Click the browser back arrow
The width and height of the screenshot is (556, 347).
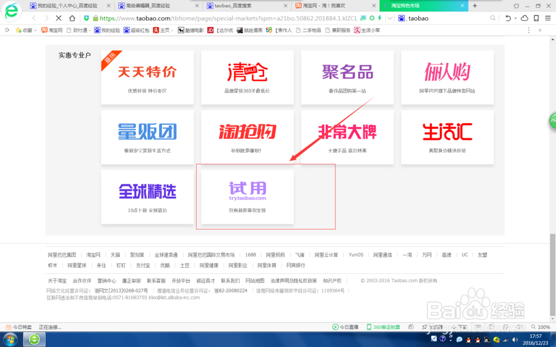[34, 18]
